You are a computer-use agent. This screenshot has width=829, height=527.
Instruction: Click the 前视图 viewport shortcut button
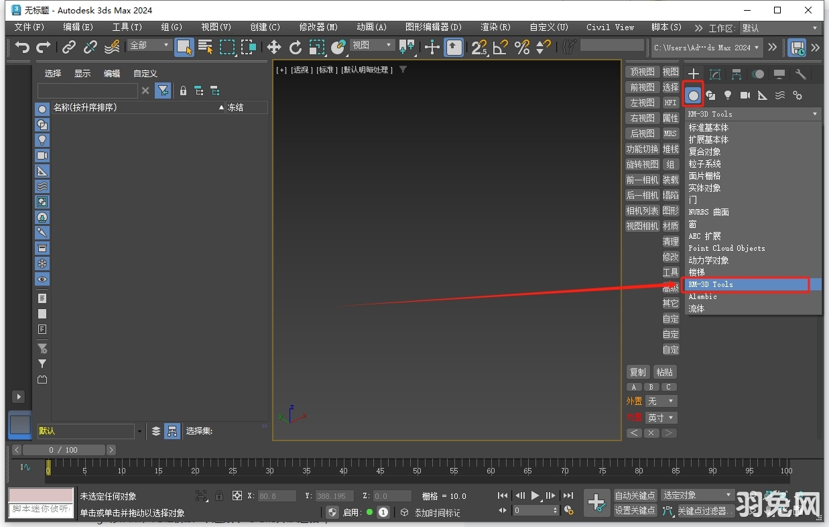coord(641,86)
